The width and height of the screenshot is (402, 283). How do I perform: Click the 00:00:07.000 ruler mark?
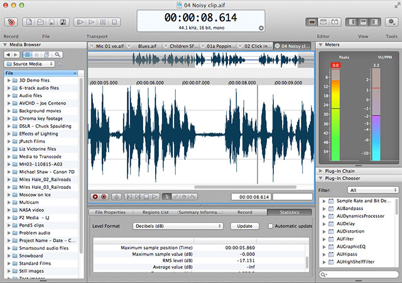point(196,83)
